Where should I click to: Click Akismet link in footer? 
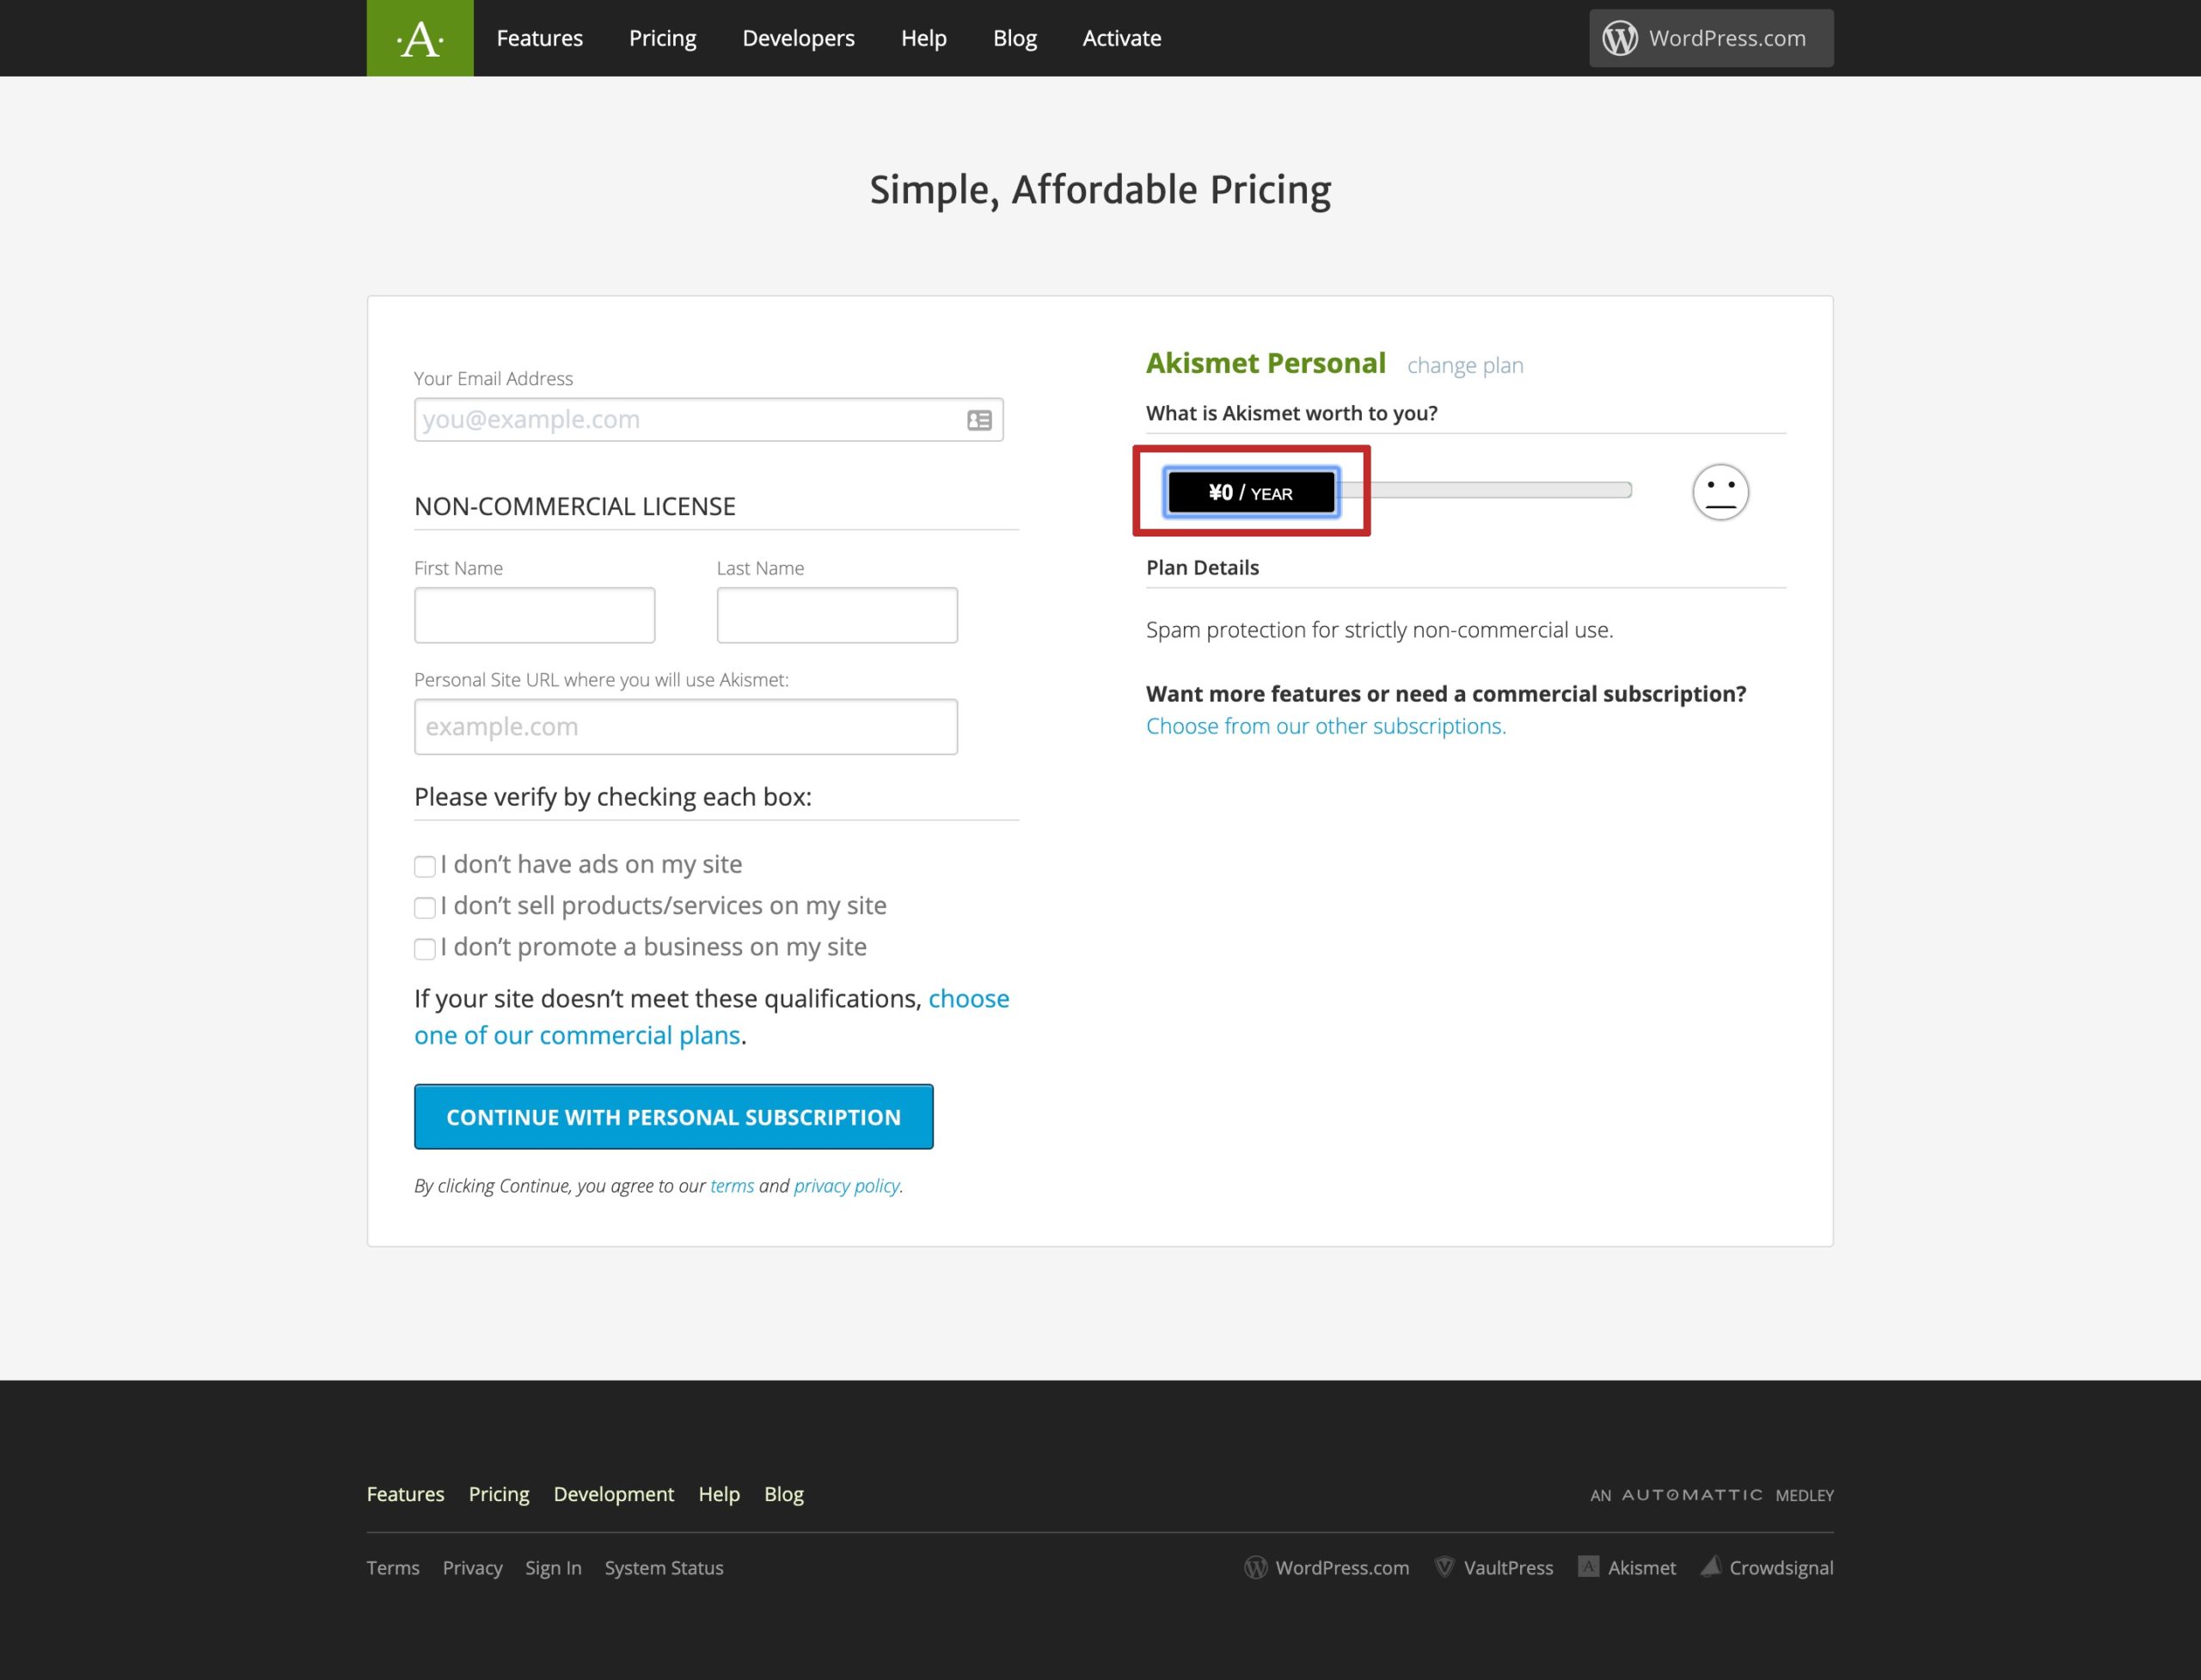1627,1567
